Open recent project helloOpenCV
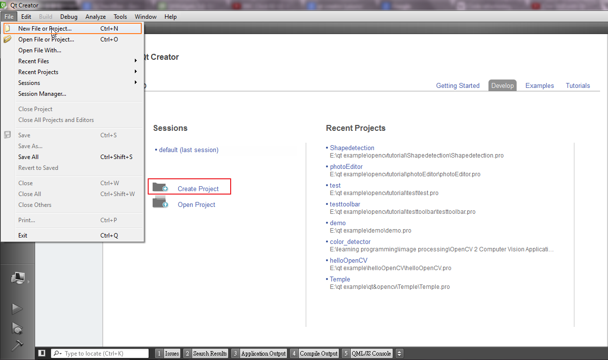Viewport: 608px width, 360px height. pyautogui.click(x=349, y=260)
